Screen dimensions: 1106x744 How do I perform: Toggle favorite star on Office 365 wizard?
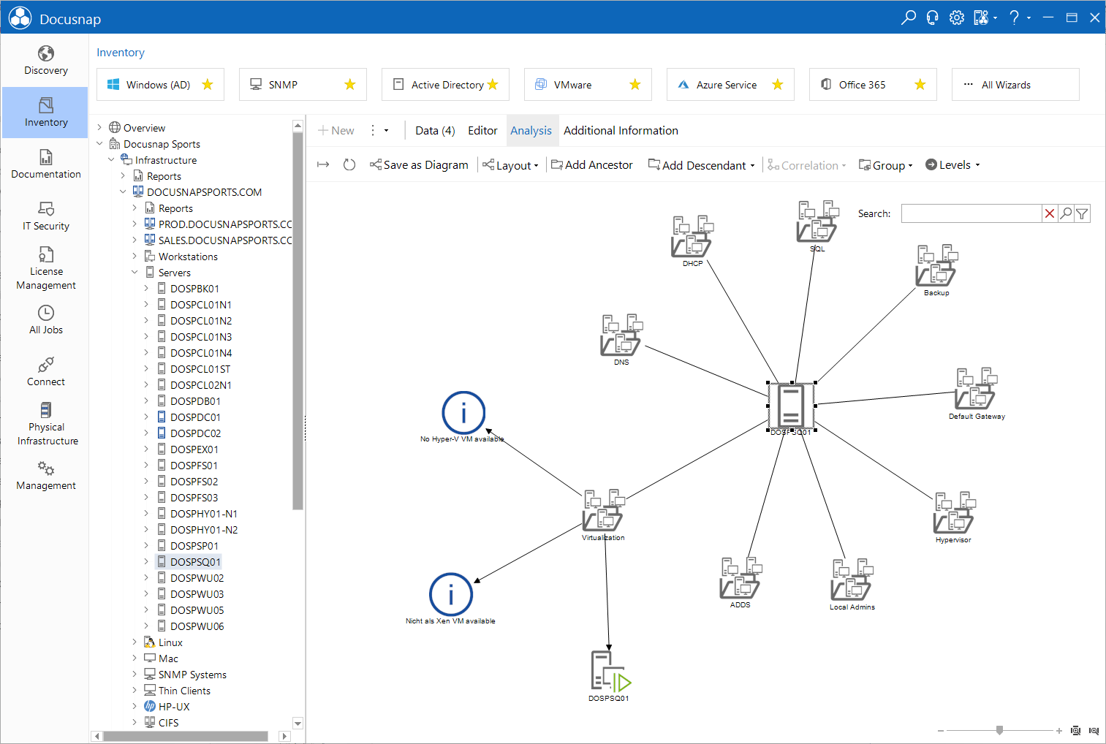tap(920, 85)
